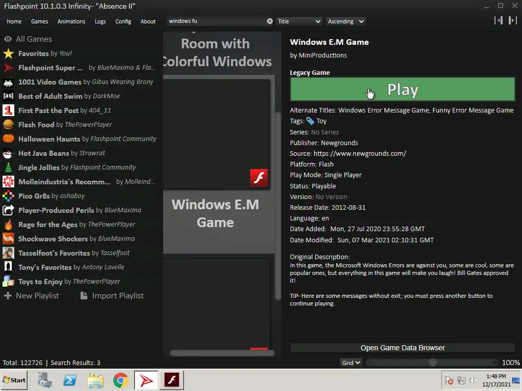Open the Grid layout dropdown
The height and width of the screenshot is (391, 522).
tap(351, 362)
